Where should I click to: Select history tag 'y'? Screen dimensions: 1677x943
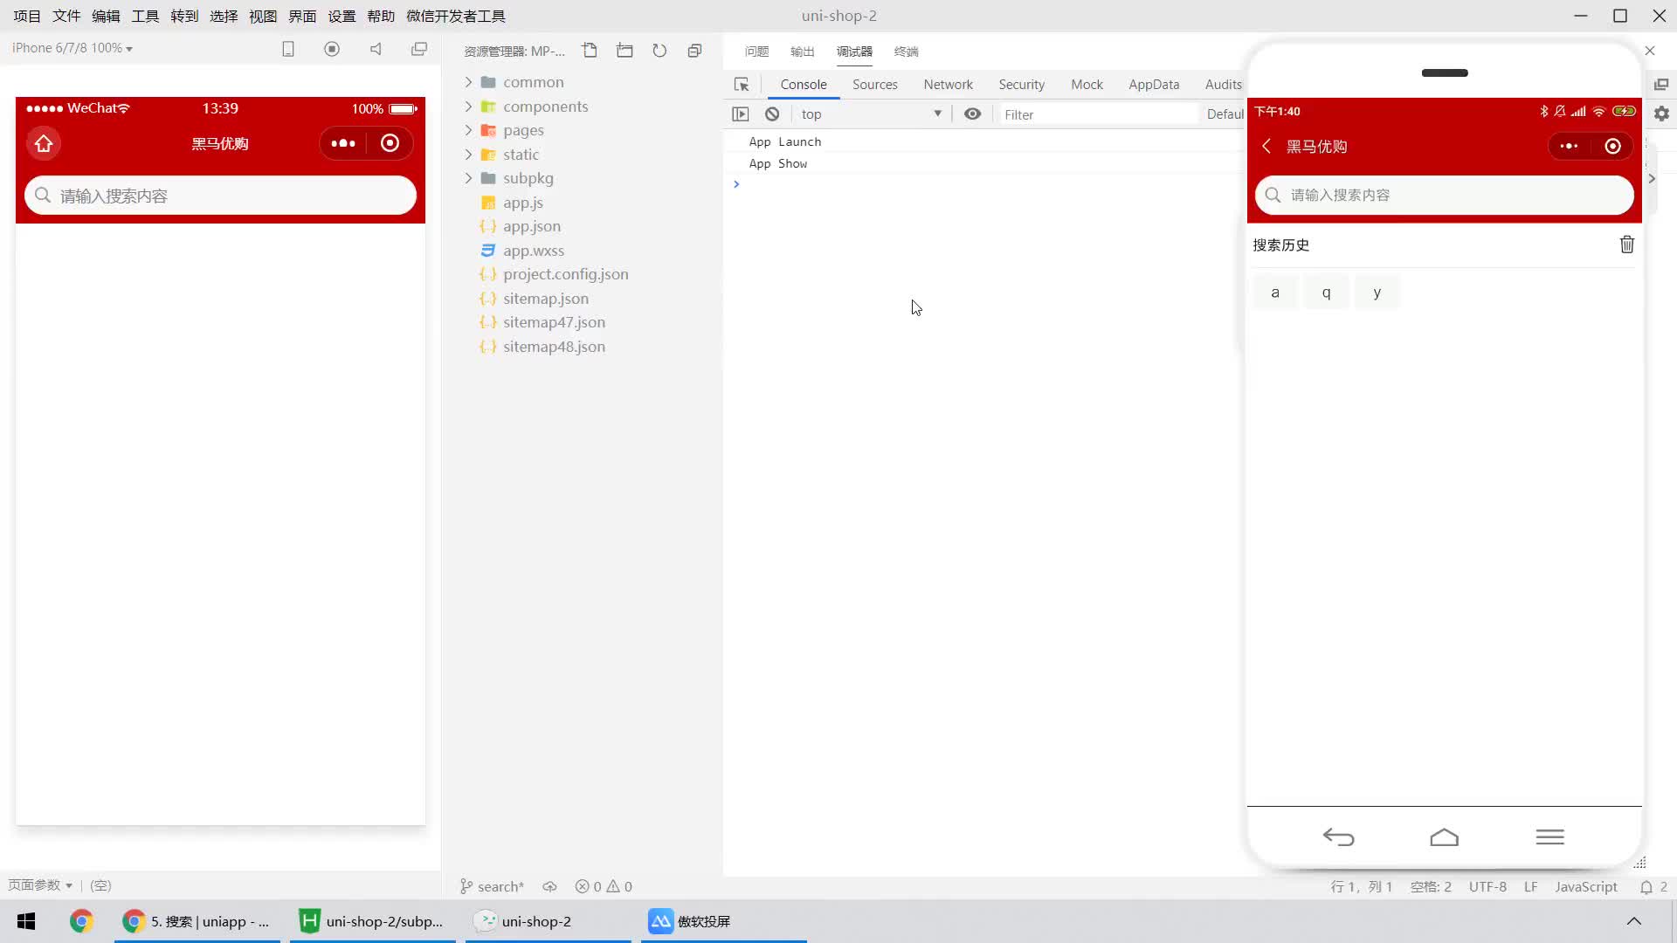tap(1377, 293)
